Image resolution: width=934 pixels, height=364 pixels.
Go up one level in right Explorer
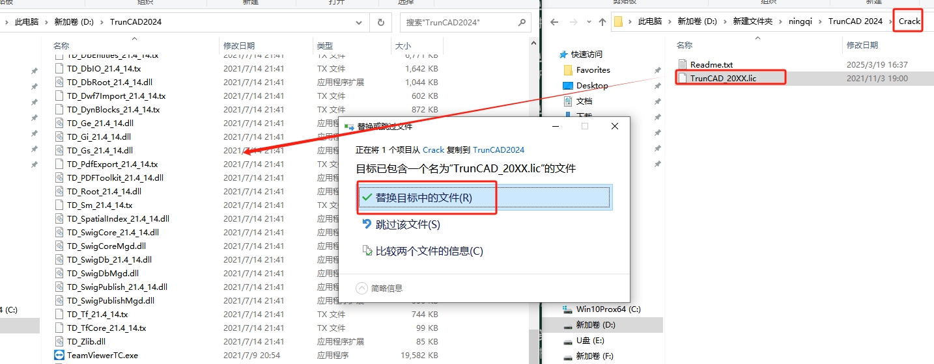(x=602, y=21)
